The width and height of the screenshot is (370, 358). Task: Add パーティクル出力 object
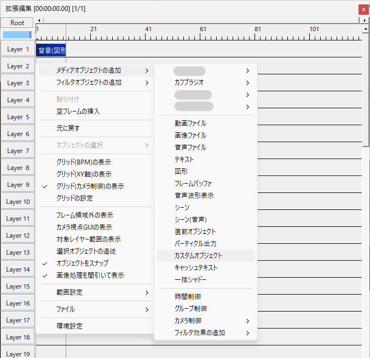tap(206, 243)
